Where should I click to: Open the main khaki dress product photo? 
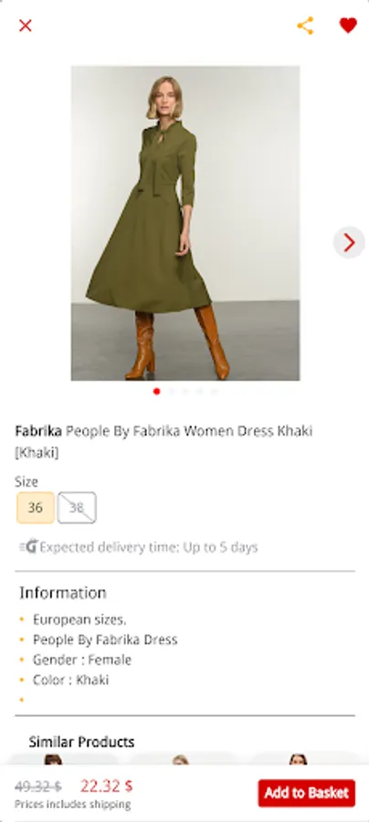(185, 223)
